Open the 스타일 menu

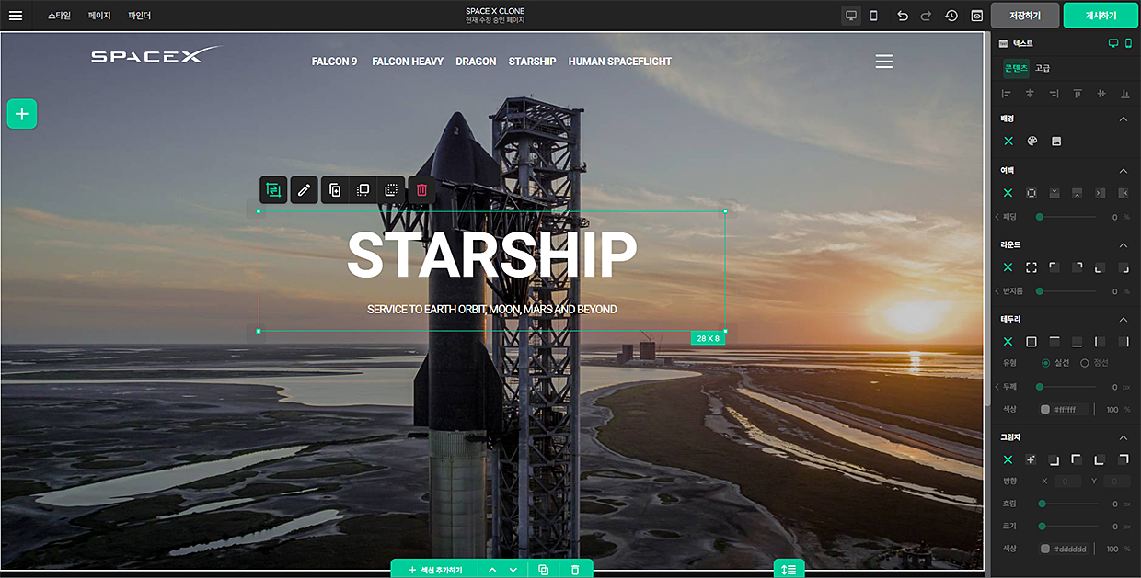pyautogui.click(x=59, y=16)
